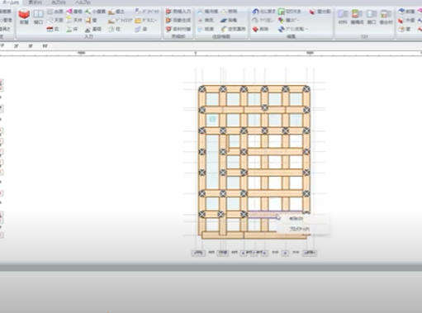
Task: Open the first large 3D view icon
Action: coord(343,14)
